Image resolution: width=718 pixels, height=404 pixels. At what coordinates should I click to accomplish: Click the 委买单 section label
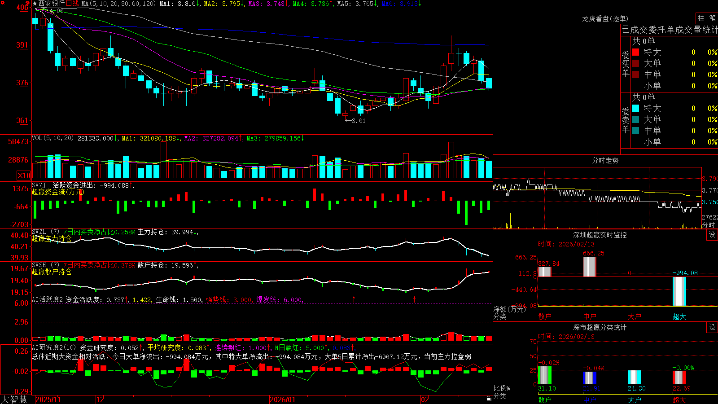(626, 64)
